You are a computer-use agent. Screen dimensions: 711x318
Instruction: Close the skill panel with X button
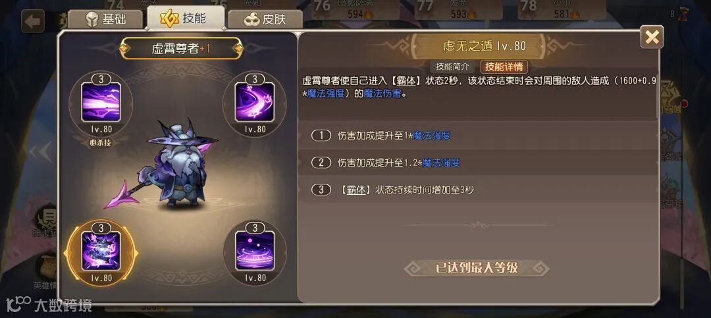652,37
